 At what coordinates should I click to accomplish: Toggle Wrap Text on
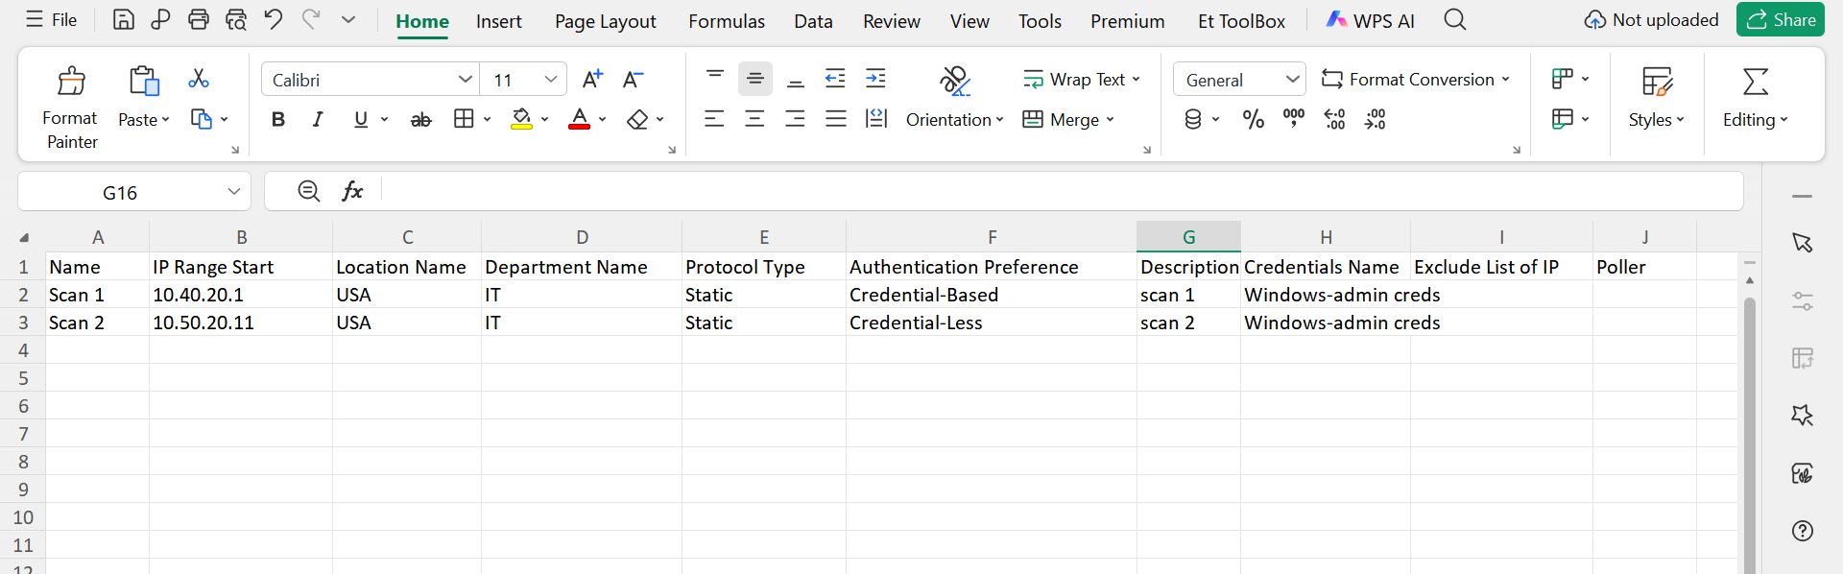coord(1081,79)
